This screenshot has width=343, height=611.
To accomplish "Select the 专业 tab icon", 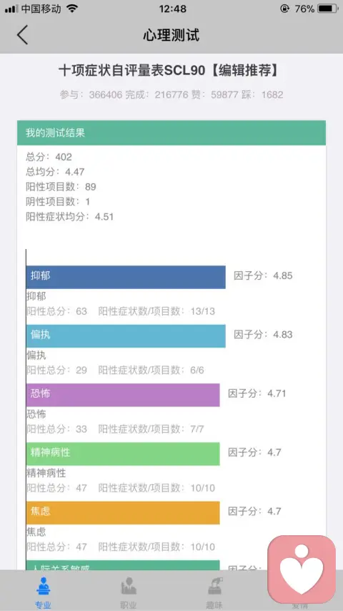I will 43,587.
